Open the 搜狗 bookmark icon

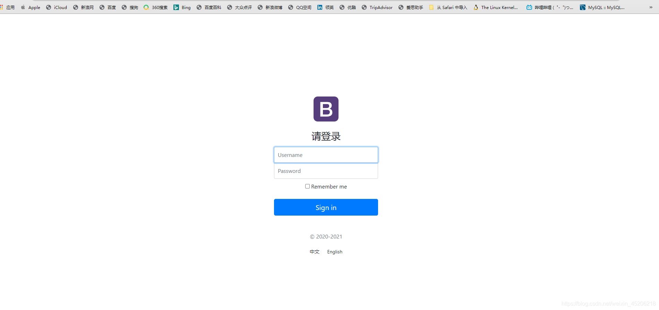(124, 7)
